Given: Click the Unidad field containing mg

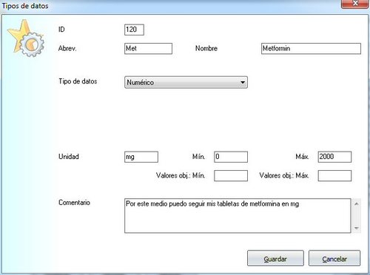Looking at the screenshot, I should (141, 157).
